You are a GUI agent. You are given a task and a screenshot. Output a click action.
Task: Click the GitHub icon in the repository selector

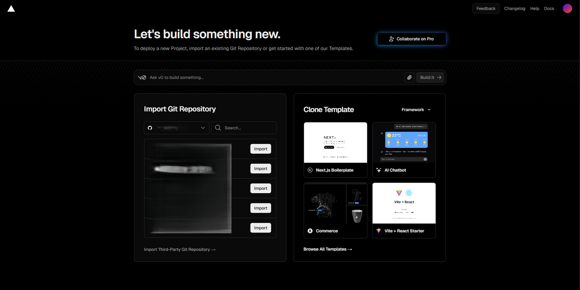coord(150,128)
